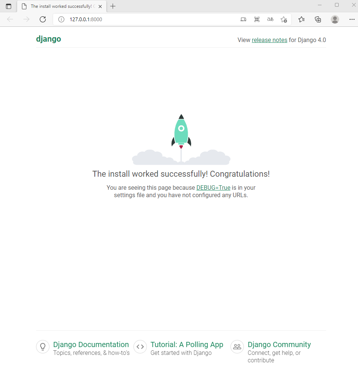Click the rocket illustration
The height and width of the screenshot is (372, 358).
181,139
